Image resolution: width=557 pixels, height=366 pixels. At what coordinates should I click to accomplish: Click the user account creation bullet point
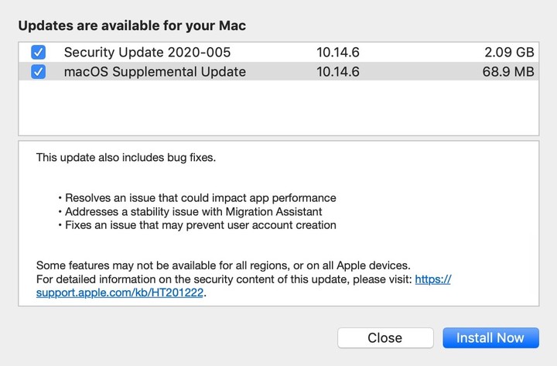197,225
